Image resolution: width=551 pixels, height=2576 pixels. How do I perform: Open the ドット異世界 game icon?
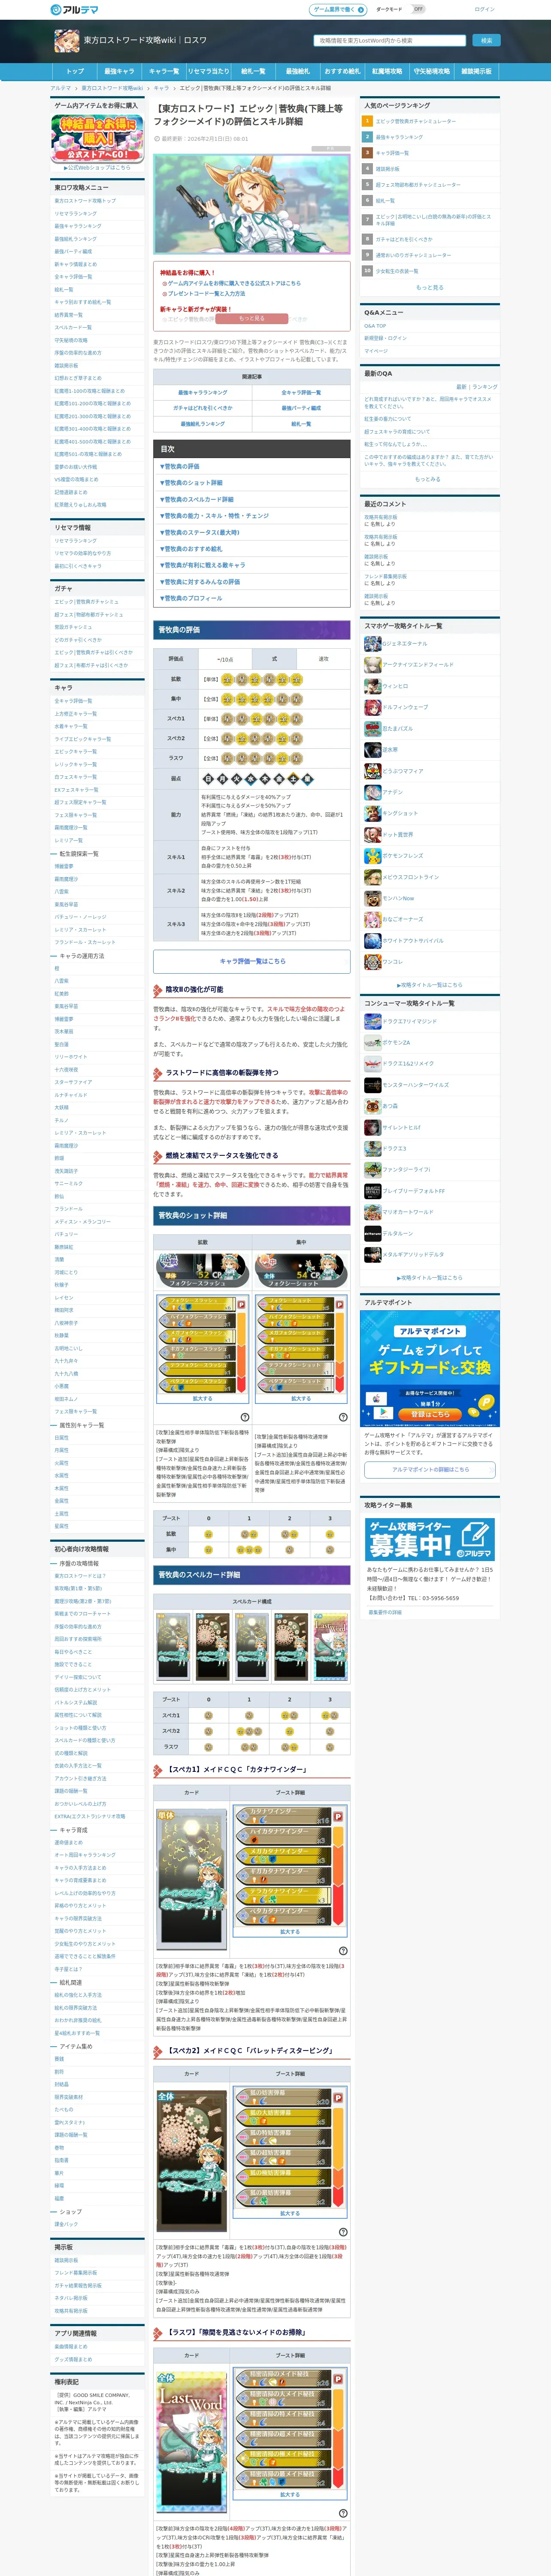click(x=372, y=834)
